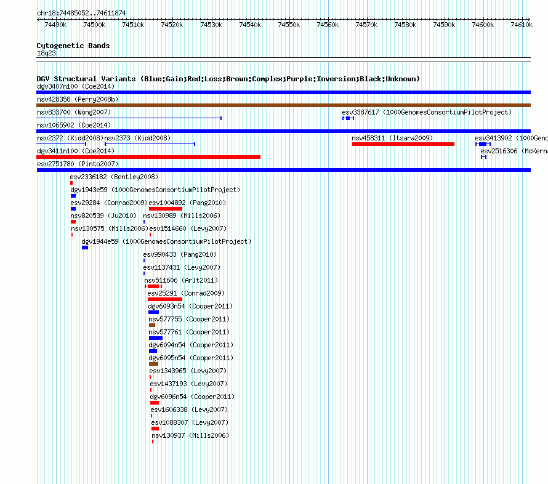Open nsv130937 (Mills2006) label

[x=190, y=435]
